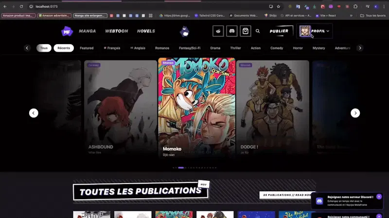
Task: Open the WEBTOON section
Action: coord(117,31)
